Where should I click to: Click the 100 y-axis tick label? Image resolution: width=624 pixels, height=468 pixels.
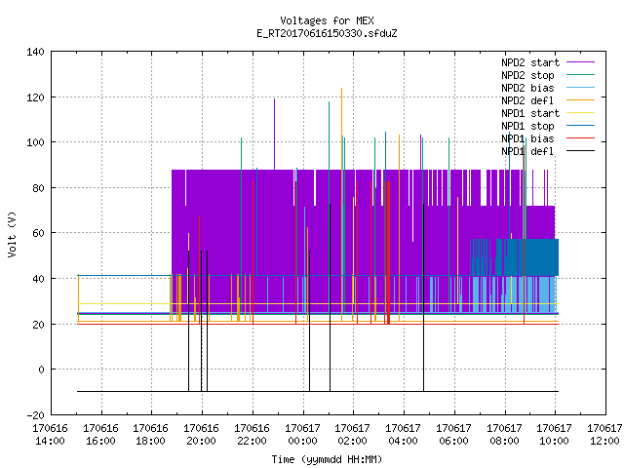(35, 142)
